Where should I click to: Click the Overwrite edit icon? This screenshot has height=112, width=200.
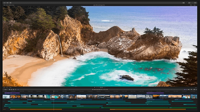click(15, 90)
